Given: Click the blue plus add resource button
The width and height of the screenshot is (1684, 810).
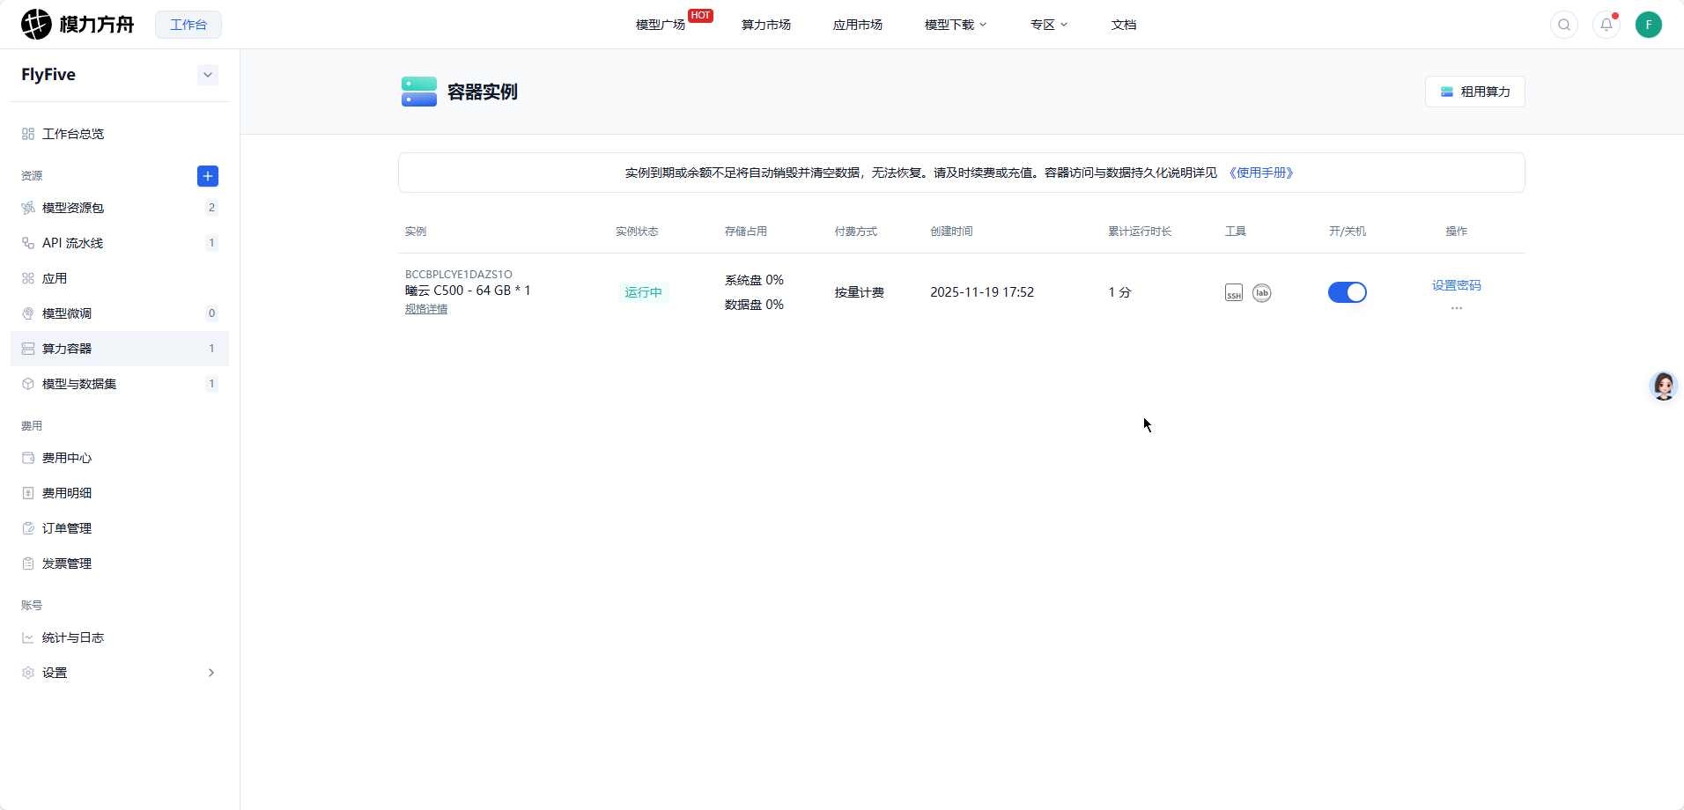Looking at the screenshot, I should coord(208,176).
